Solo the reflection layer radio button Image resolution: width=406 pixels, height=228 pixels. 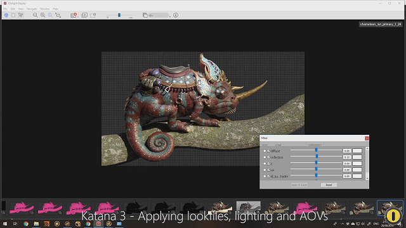[265, 157]
